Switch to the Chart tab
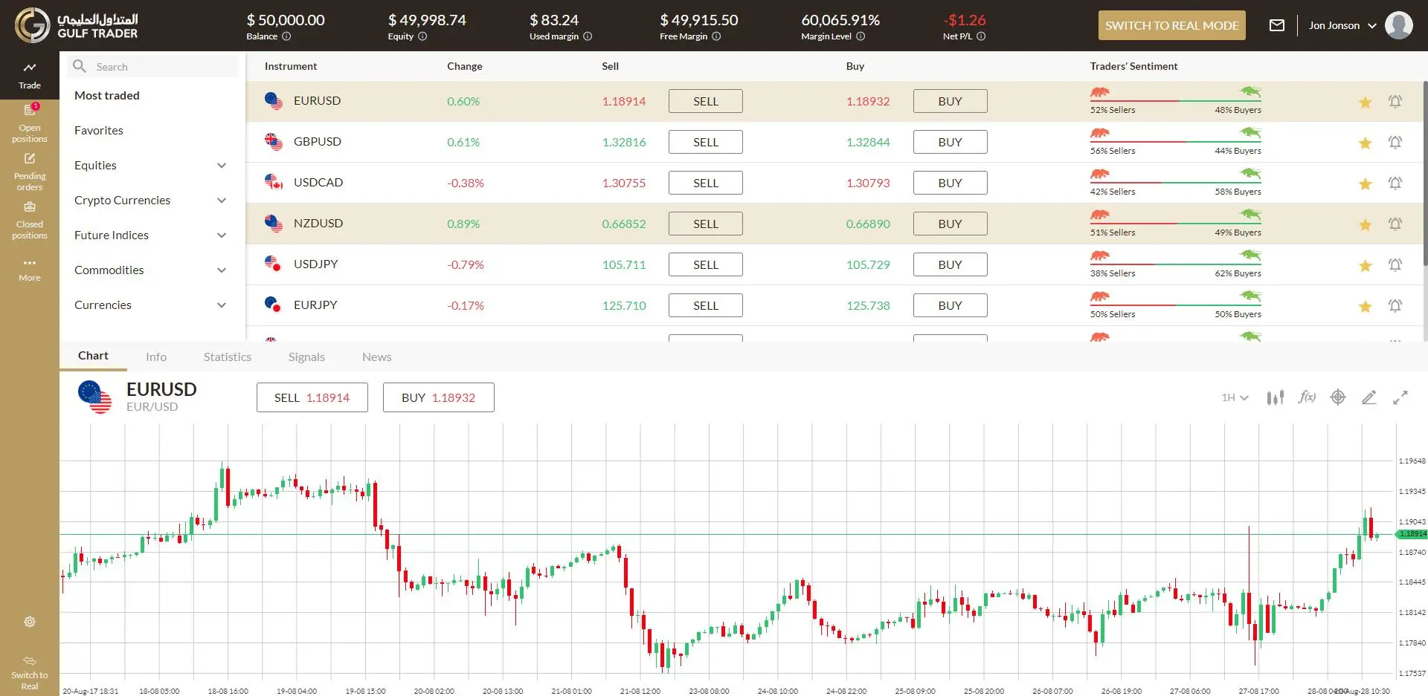This screenshot has width=1428, height=696. click(93, 356)
